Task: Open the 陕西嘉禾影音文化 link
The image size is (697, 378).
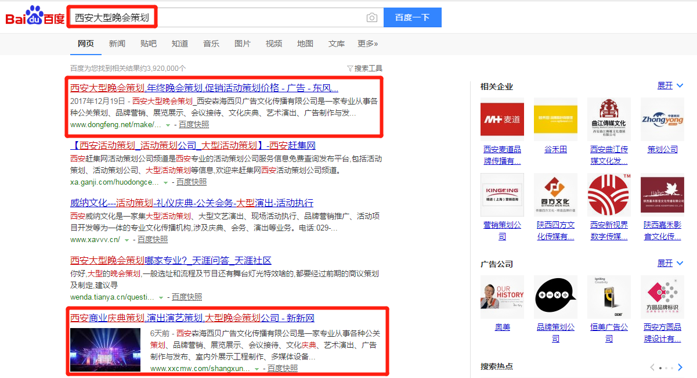Action: (x=662, y=231)
